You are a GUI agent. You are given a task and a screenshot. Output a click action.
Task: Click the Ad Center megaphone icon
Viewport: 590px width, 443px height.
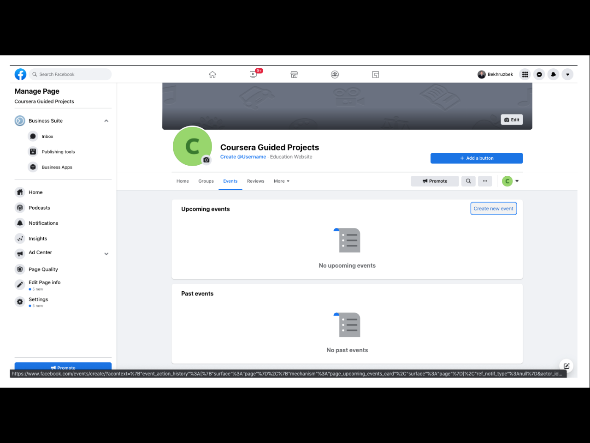pos(20,253)
